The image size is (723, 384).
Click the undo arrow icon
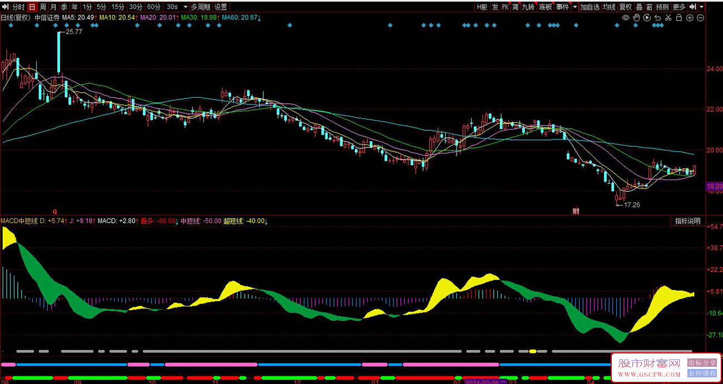(658, 18)
